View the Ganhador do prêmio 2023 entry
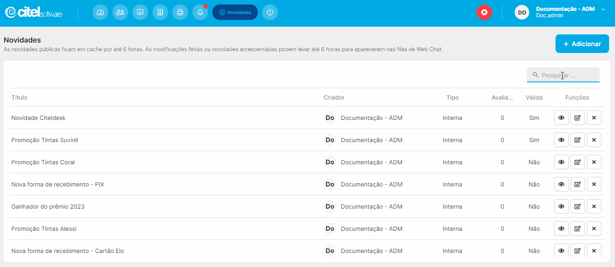Viewport: 615px width, 267px height. 561,206
